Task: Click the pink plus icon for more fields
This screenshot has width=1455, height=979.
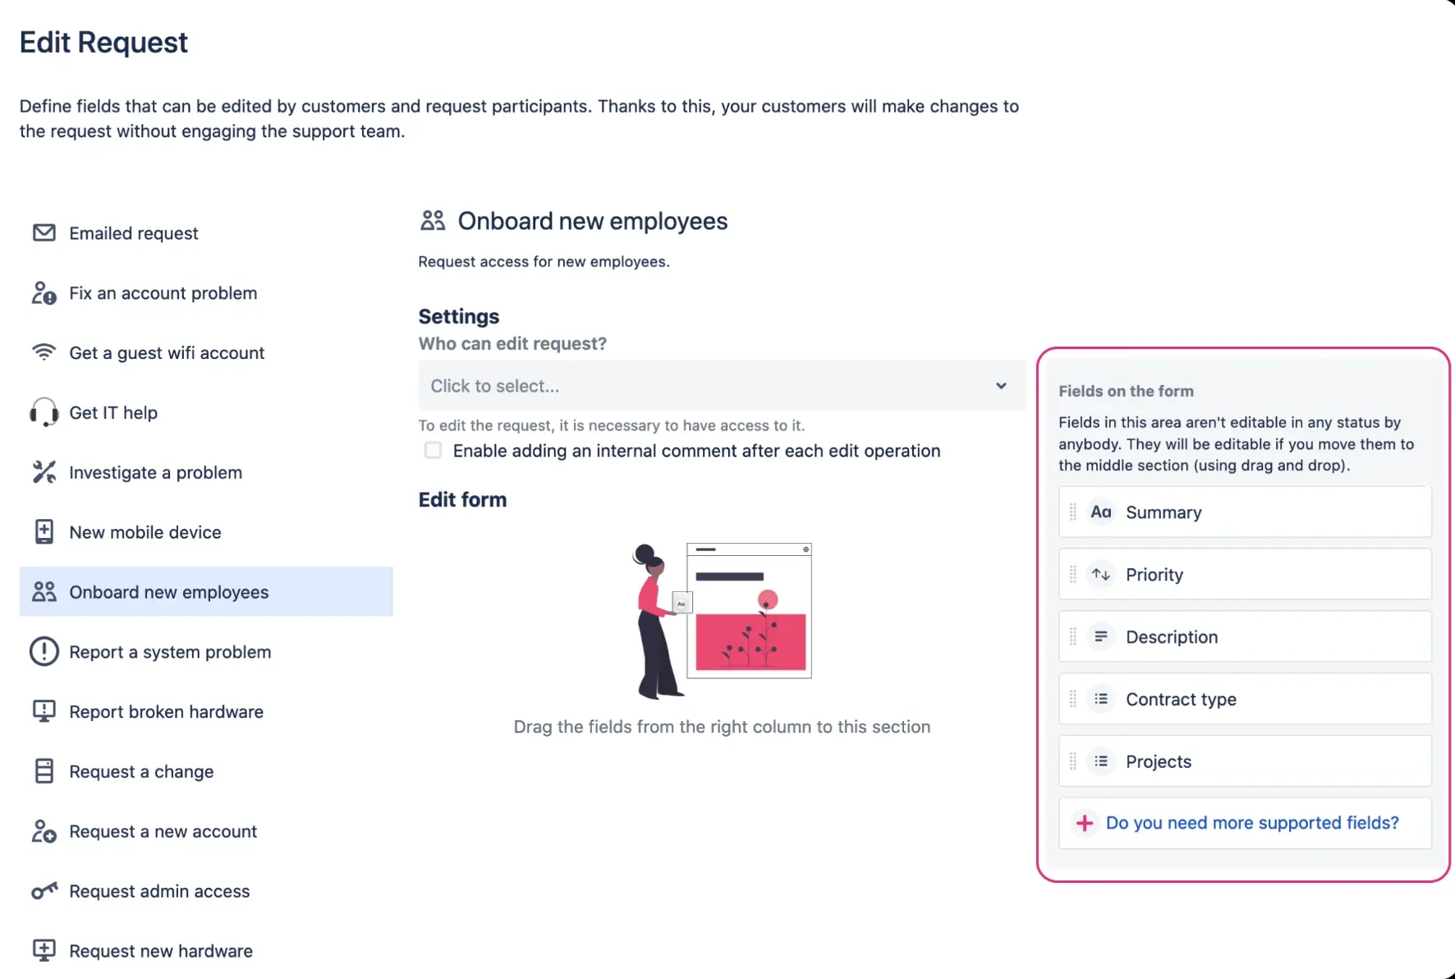Action: tap(1084, 823)
